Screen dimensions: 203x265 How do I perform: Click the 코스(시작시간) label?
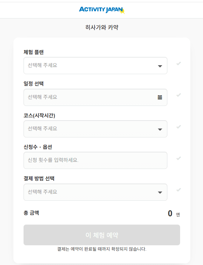click(x=39, y=115)
